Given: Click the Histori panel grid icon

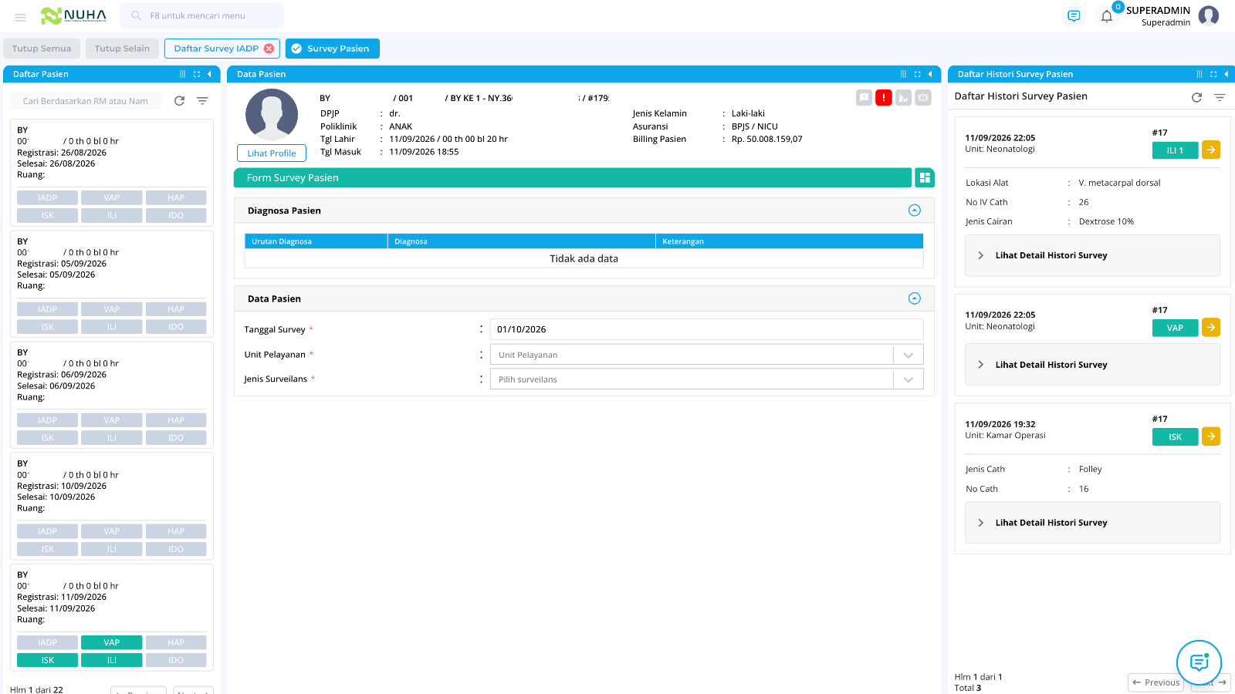Looking at the screenshot, I should click(x=1199, y=74).
